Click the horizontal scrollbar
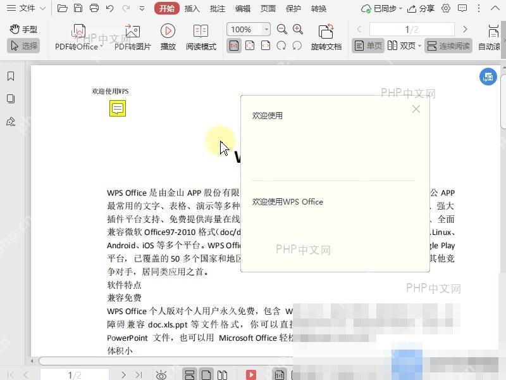The height and width of the screenshot is (380, 506). pos(166,361)
